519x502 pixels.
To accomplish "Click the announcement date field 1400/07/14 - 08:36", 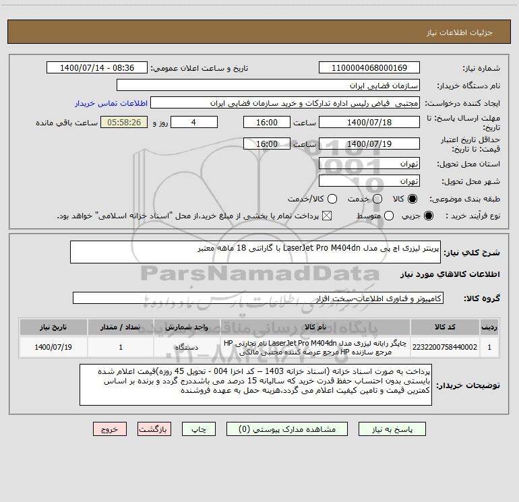I will point(97,68).
